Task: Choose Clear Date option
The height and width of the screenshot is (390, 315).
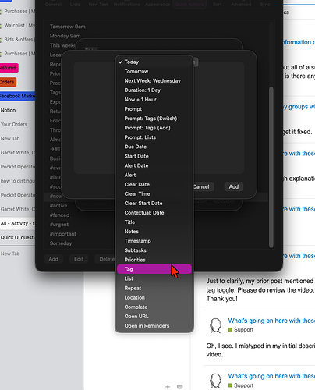Action: coord(154,184)
